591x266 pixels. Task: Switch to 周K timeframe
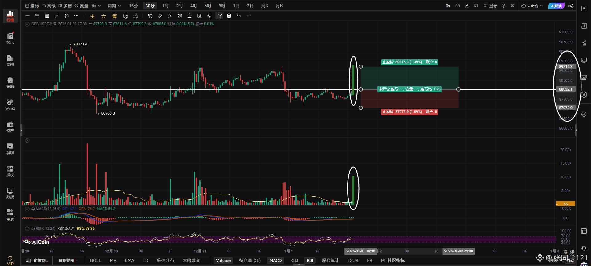point(265,6)
